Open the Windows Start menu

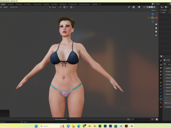point(36,126)
